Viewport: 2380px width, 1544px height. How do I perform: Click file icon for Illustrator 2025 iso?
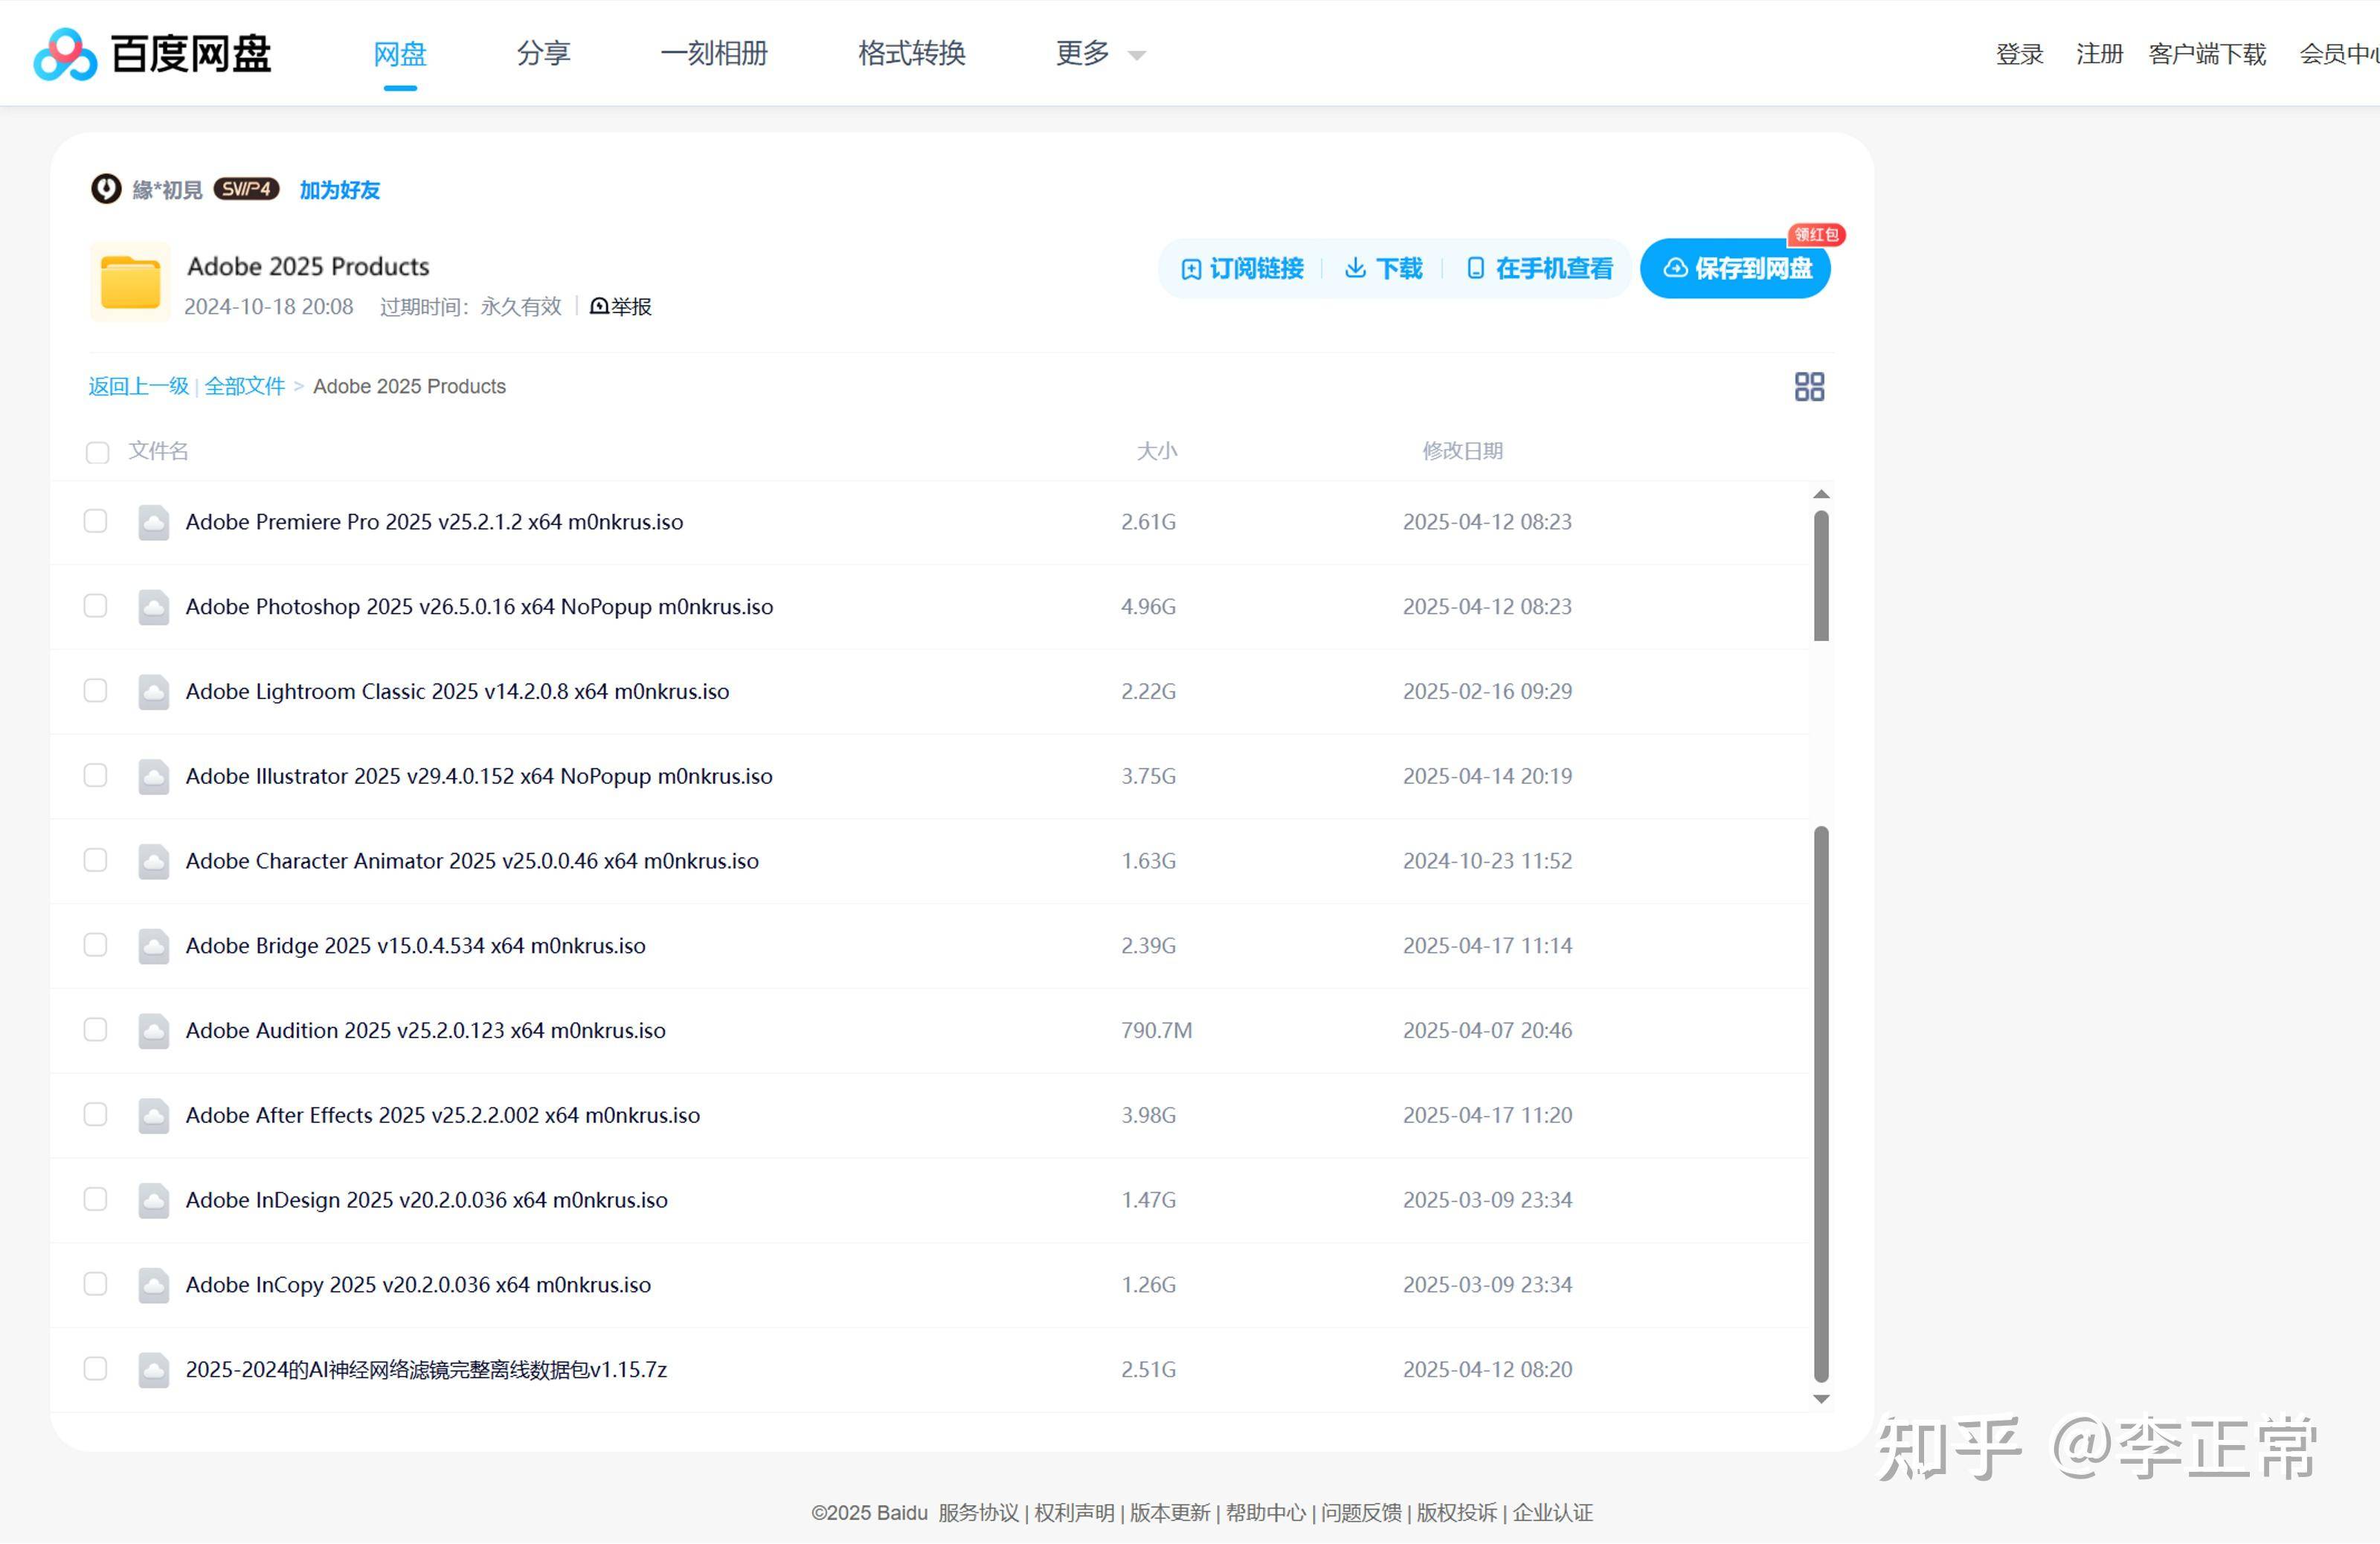(x=153, y=776)
